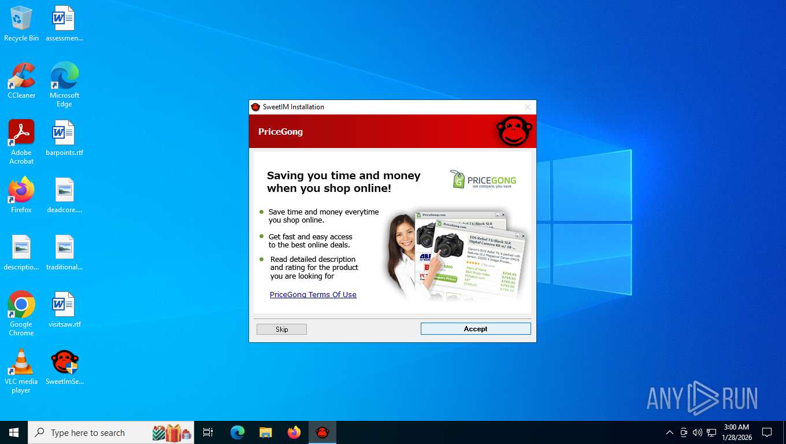
Task: Open Task View from the taskbar
Action: [x=208, y=432]
